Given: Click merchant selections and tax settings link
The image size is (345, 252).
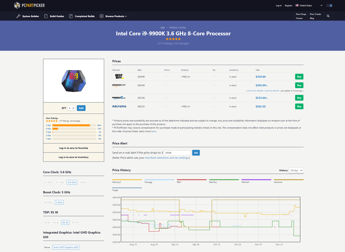Looking at the screenshot, I should point(167,158).
